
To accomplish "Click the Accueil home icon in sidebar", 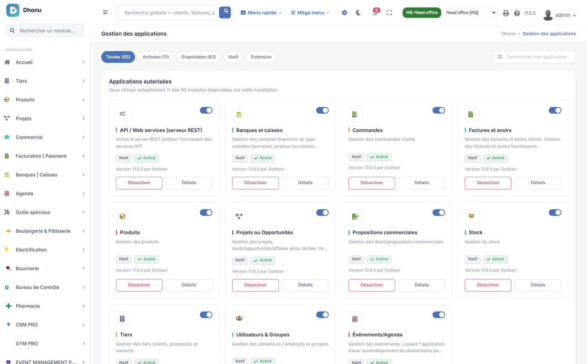I will click(x=7, y=62).
